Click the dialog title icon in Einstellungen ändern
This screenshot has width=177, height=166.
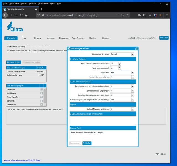pos(69,48)
